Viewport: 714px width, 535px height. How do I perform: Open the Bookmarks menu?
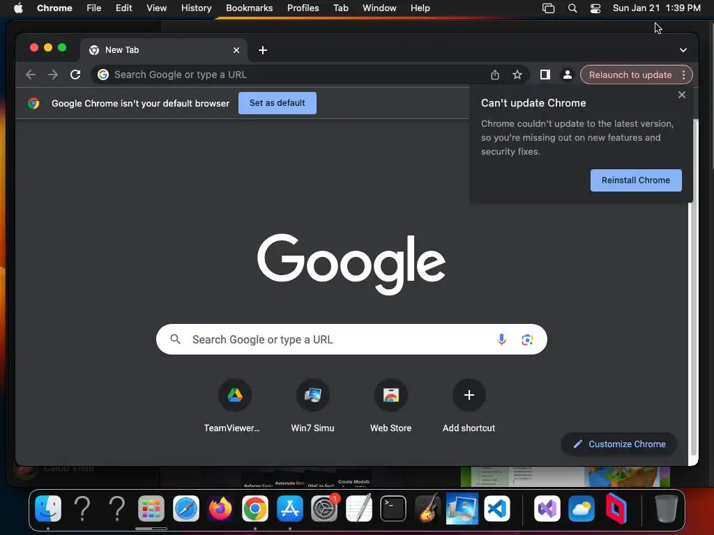point(249,8)
